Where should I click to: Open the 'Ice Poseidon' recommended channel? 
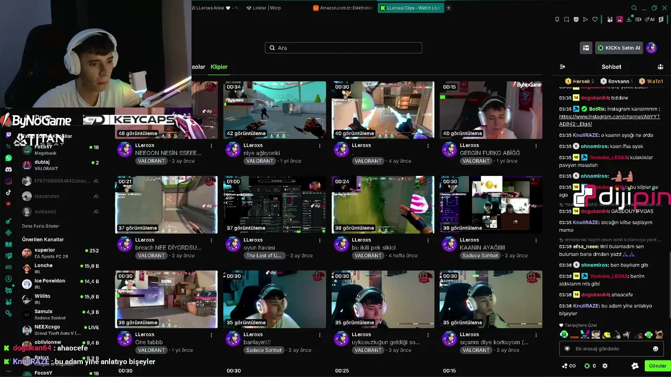pyautogui.click(x=60, y=284)
